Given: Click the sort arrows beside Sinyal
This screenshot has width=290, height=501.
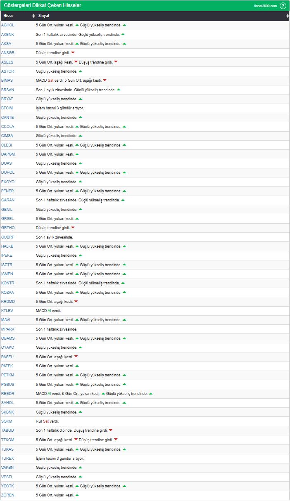Looking at the screenshot, I should 288,16.
